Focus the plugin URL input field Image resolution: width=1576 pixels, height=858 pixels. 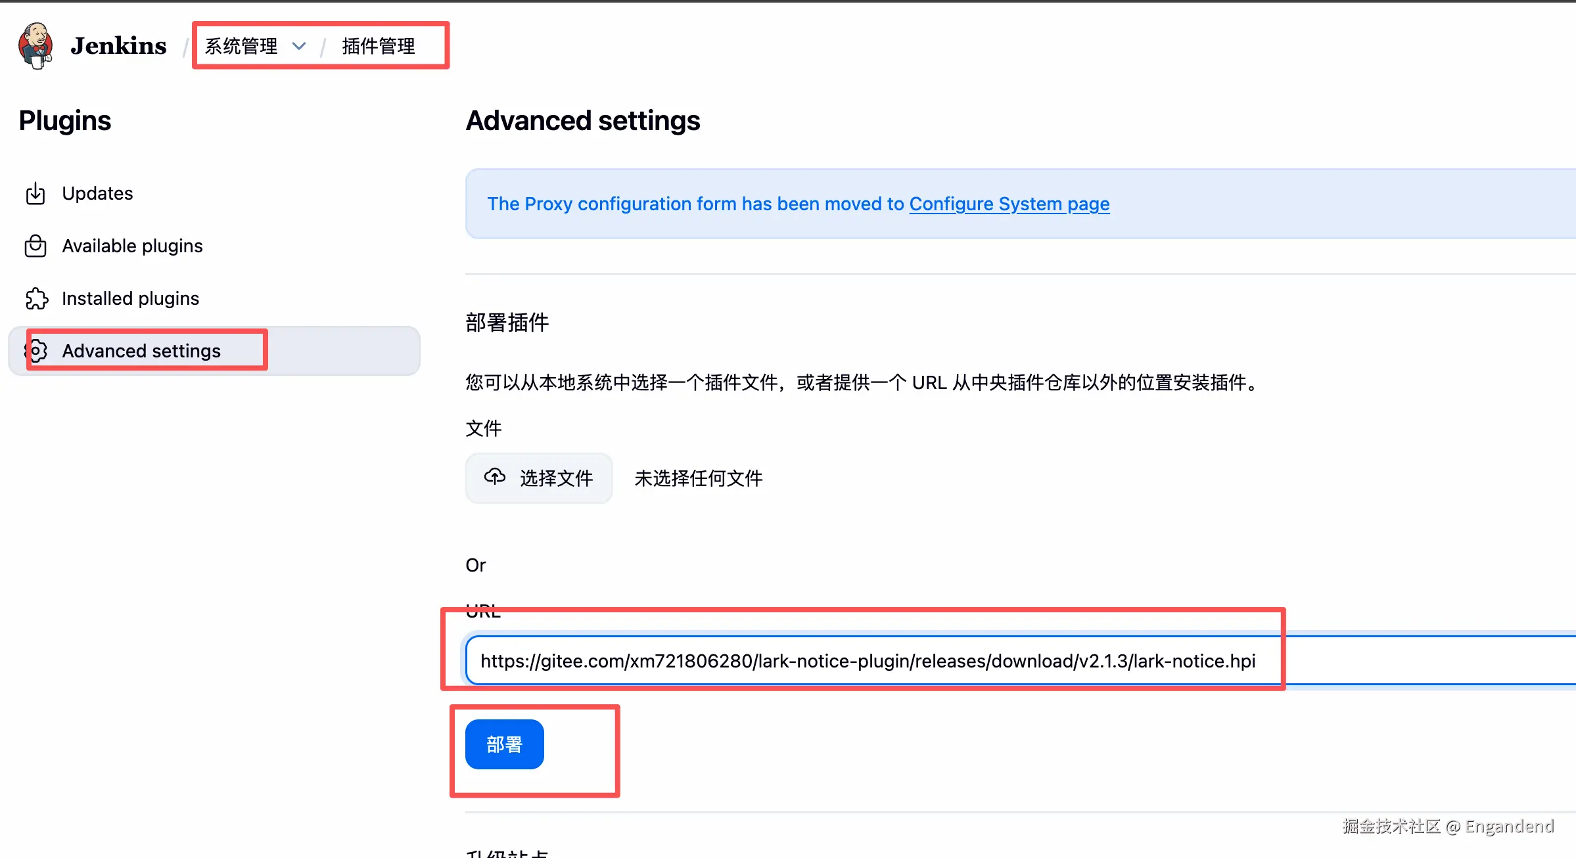pyautogui.click(x=868, y=661)
